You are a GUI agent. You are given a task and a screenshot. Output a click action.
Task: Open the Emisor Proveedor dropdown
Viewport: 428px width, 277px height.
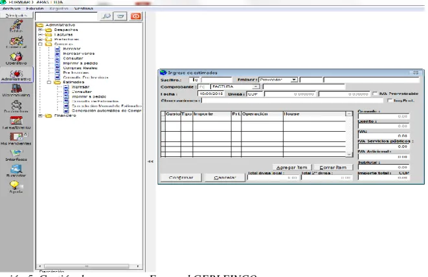click(294, 79)
